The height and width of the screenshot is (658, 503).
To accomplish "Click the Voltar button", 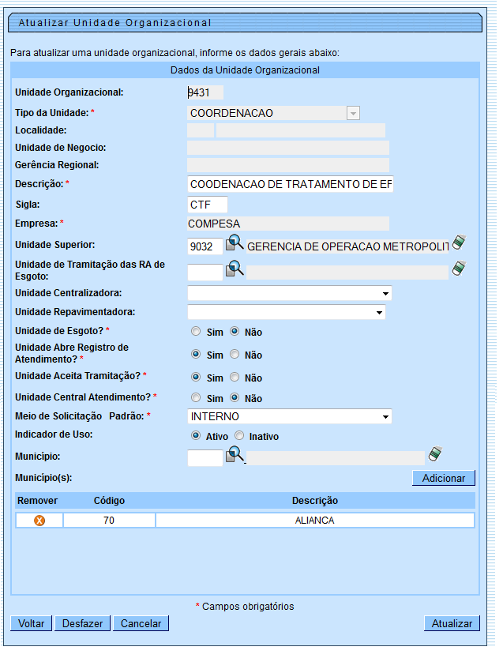I will 32,623.
